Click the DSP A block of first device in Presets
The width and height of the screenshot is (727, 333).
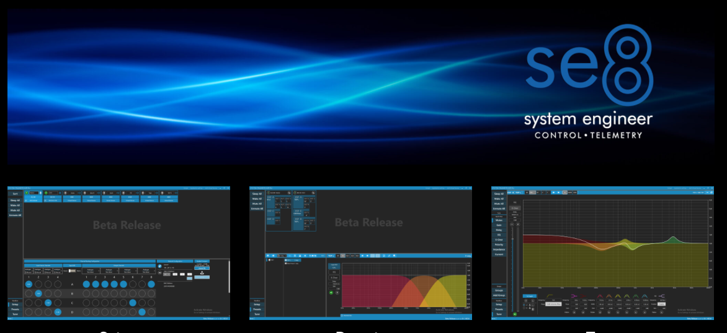271,202
